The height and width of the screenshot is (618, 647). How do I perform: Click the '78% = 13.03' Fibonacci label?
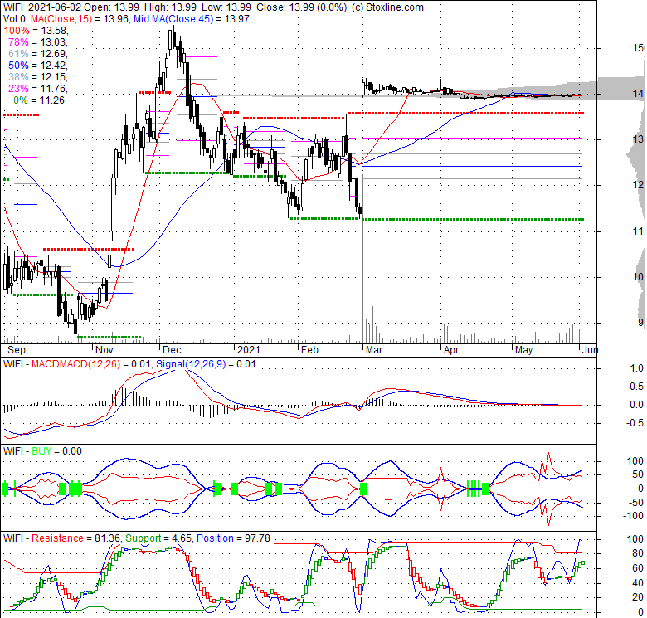click(37, 42)
